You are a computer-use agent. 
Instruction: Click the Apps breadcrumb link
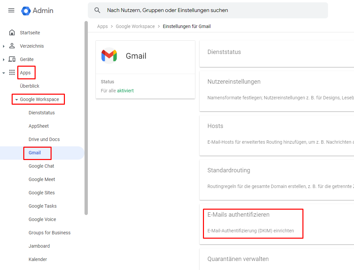102,26
